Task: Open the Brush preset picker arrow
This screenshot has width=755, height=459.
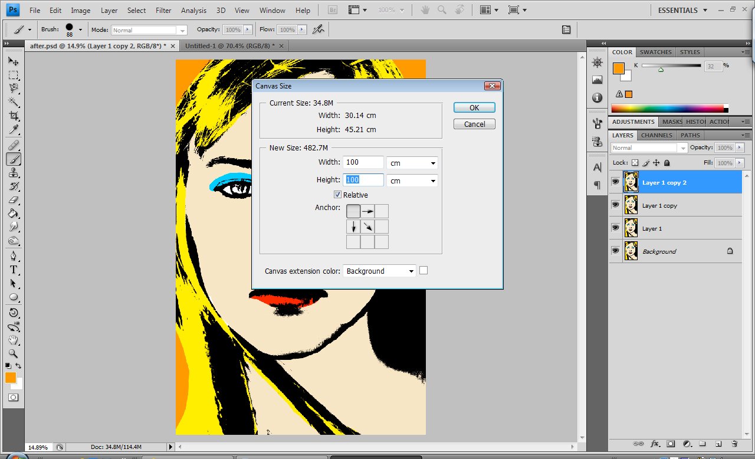Action: click(80, 29)
